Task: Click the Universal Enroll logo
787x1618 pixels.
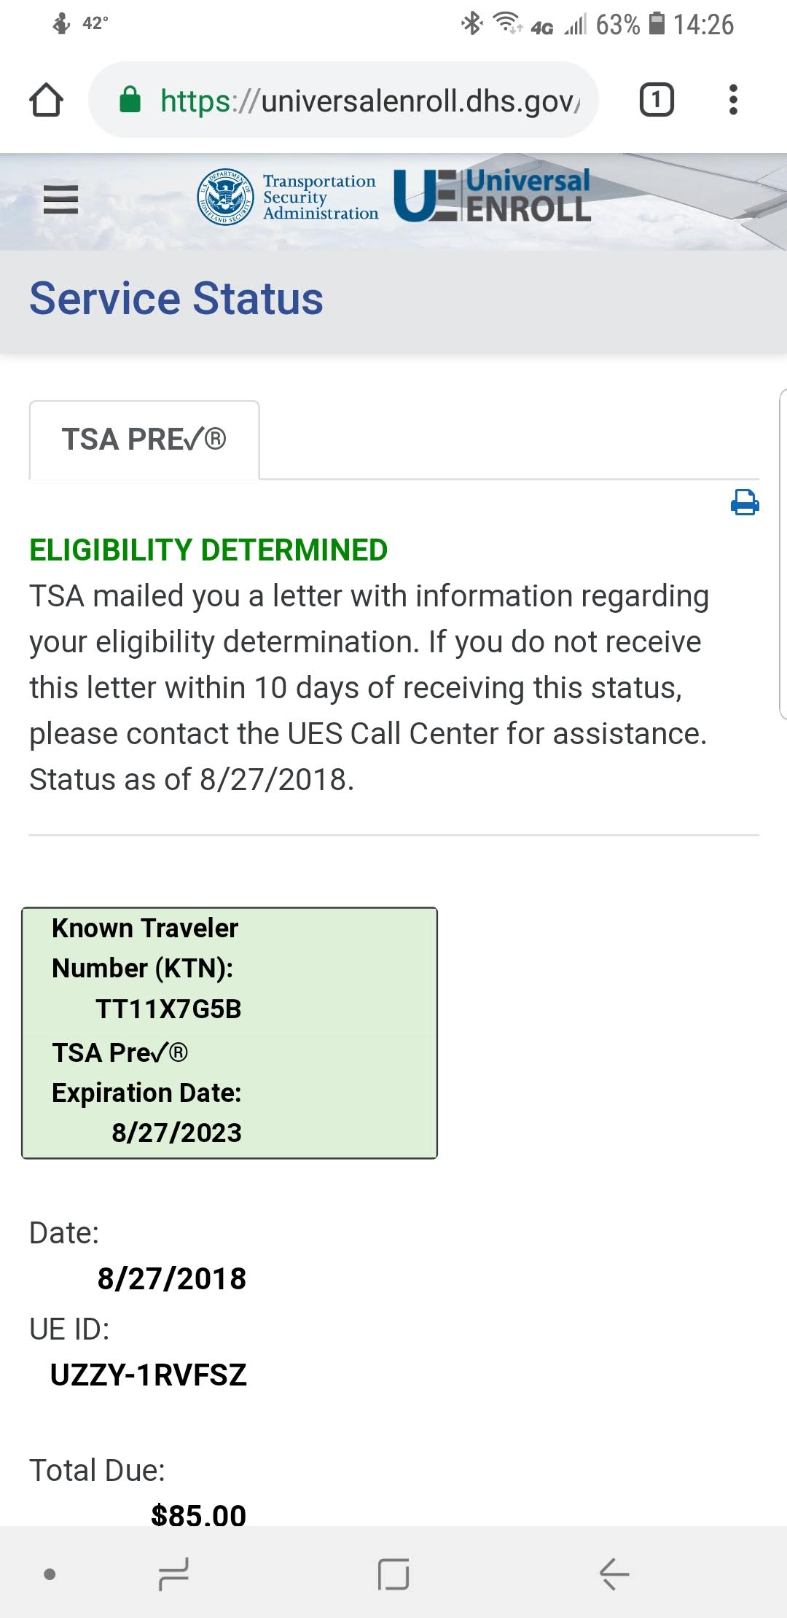Action: tap(493, 195)
